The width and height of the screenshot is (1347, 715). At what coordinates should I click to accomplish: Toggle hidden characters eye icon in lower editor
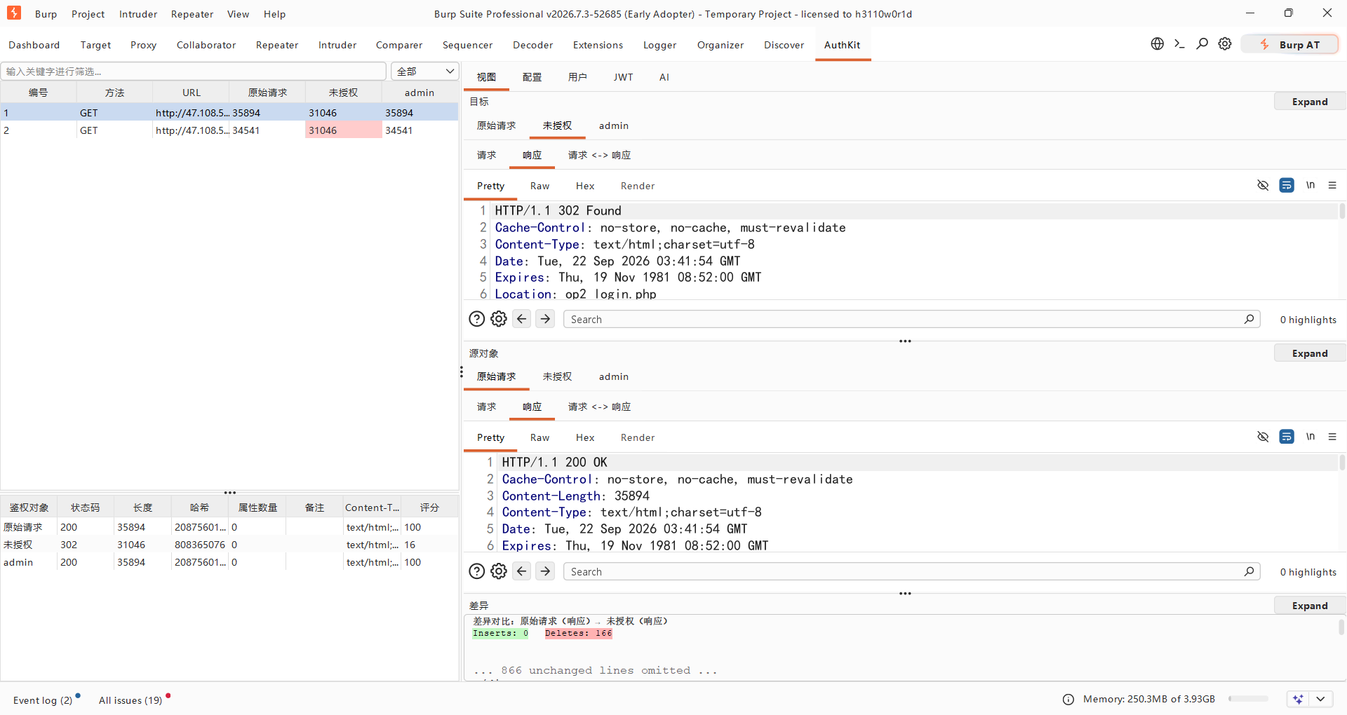click(1263, 437)
